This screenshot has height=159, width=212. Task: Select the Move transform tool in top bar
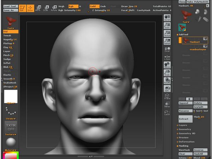pos(38,8)
